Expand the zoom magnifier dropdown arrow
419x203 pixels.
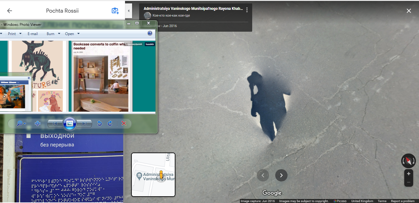pos(25,124)
